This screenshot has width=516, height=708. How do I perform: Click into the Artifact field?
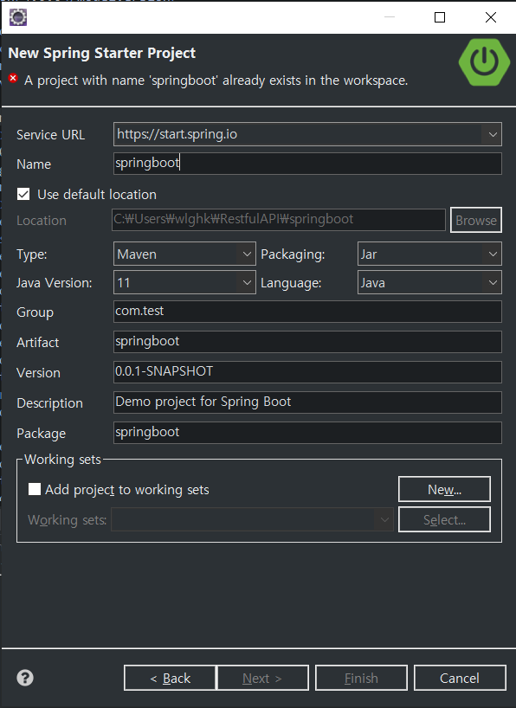[x=307, y=342]
